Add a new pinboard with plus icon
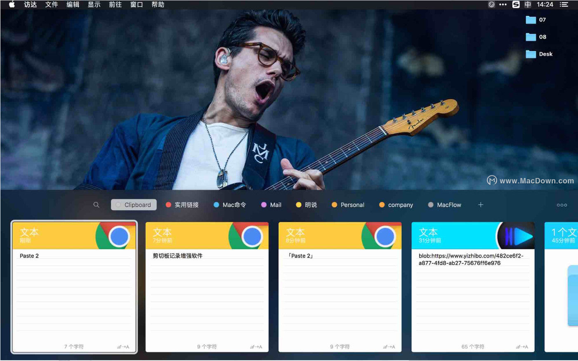 point(481,205)
